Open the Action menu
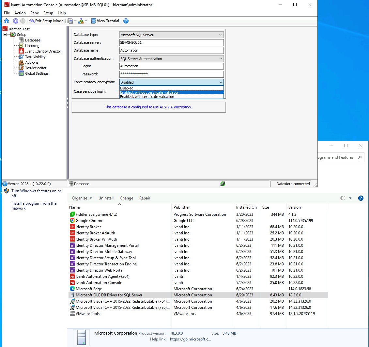369x347 pixels. [20, 13]
